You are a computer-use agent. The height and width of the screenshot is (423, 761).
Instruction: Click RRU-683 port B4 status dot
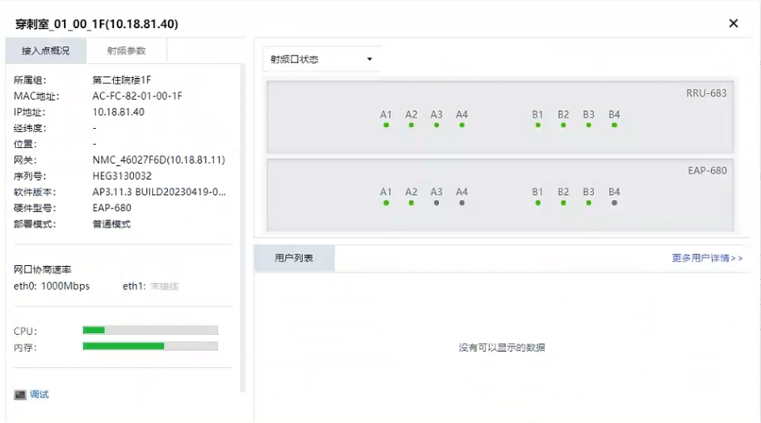[x=615, y=125]
